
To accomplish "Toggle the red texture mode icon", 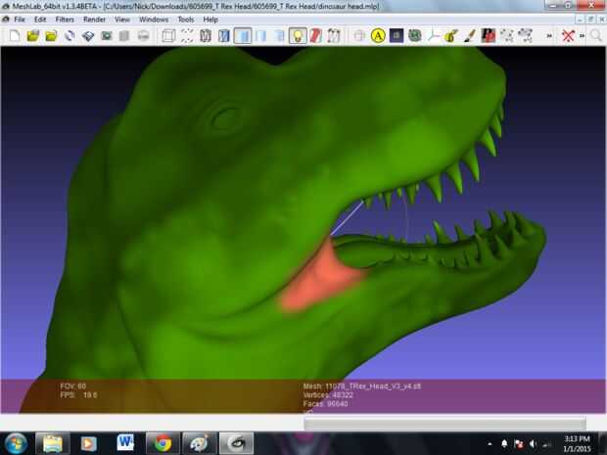I will point(316,36).
